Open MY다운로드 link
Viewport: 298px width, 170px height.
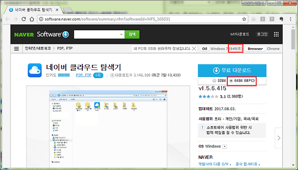click(240, 34)
